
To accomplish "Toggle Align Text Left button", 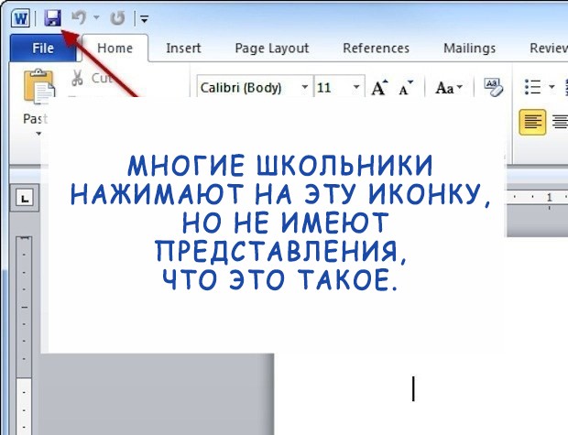I will 532,121.
